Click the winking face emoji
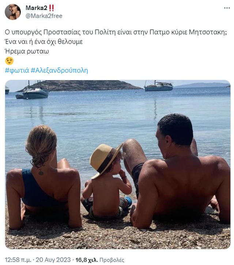Screen dimensions: 234x265 pos(9,61)
